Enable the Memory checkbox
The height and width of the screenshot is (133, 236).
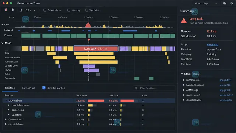[69, 10]
